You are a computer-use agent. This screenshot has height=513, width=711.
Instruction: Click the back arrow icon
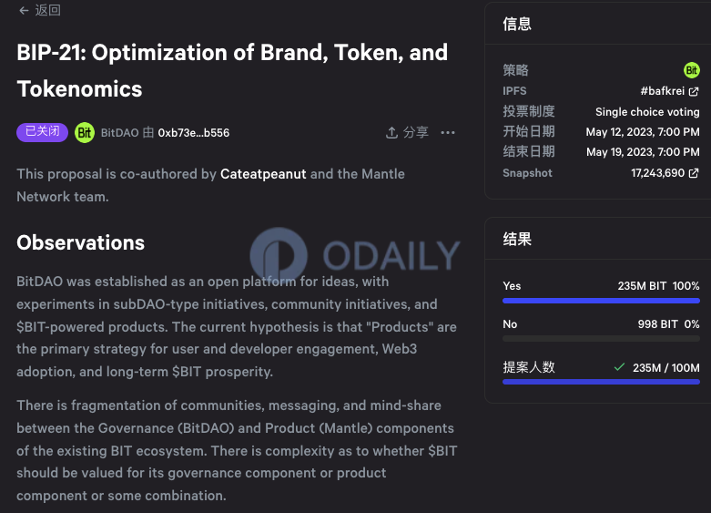point(23,11)
